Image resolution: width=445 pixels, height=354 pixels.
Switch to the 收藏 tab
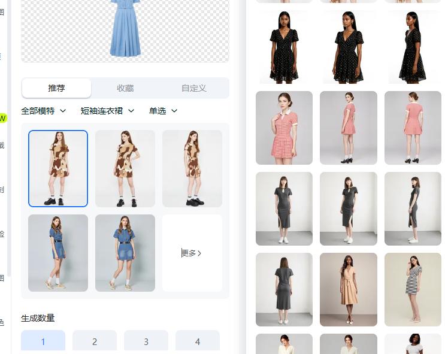click(x=125, y=88)
